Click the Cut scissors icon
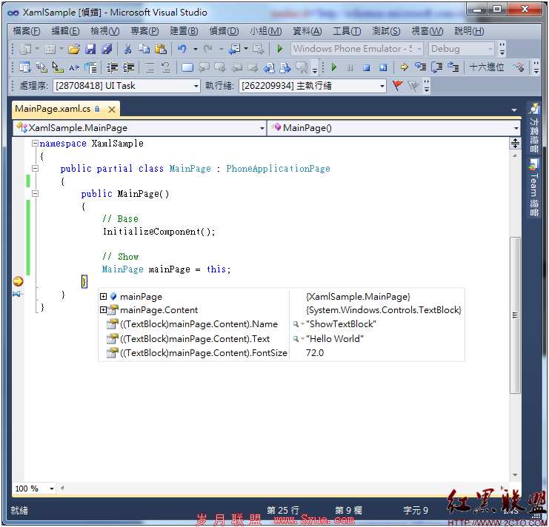This screenshot has width=549, height=527. (127, 49)
